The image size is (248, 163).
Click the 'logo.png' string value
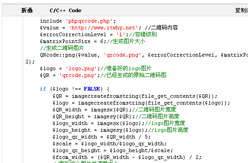pyautogui.click(x=81, y=68)
